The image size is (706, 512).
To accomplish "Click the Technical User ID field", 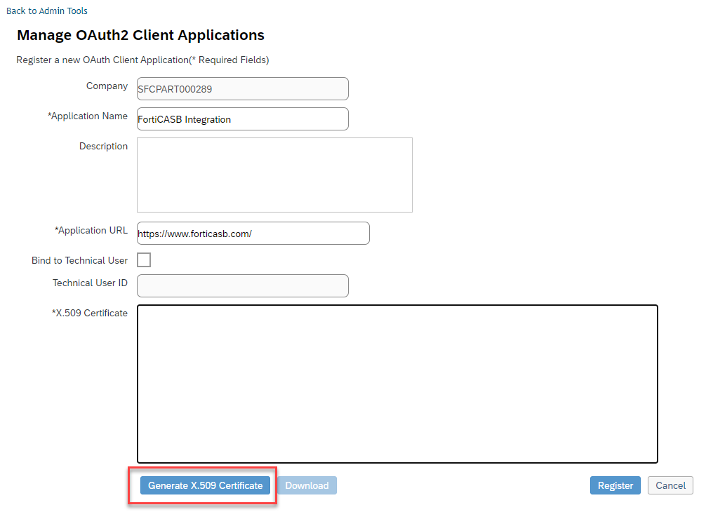I will (243, 285).
